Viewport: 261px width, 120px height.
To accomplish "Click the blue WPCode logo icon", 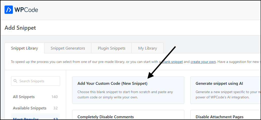I will point(9,10).
